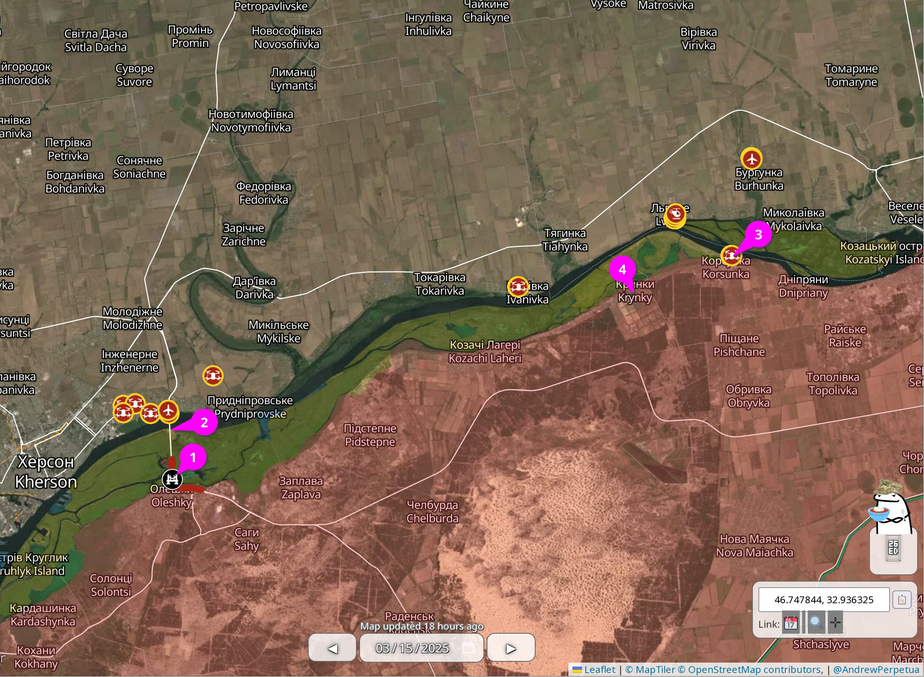Open the @AndrewPerpetua link
This screenshot has width=924, height=677.
click(876, 670)
